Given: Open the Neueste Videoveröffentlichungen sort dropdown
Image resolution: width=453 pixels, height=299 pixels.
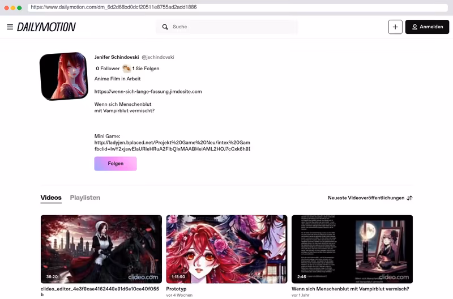Looking at the screenshot, I should point(370,198).
